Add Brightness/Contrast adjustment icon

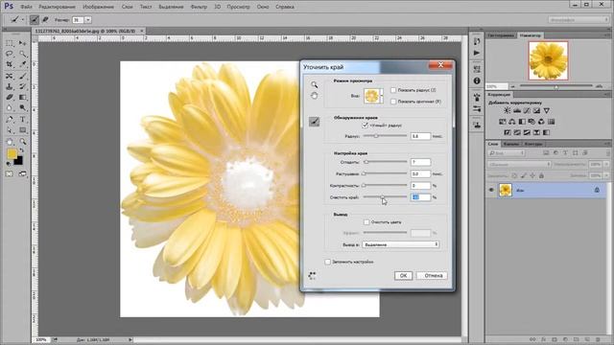tap(508, 111)
